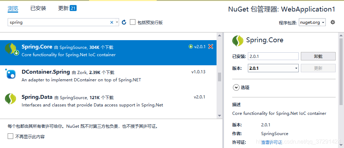Enable the include prerelease checkbox
The height and width of the screenshot is (148, 344).
133,22
